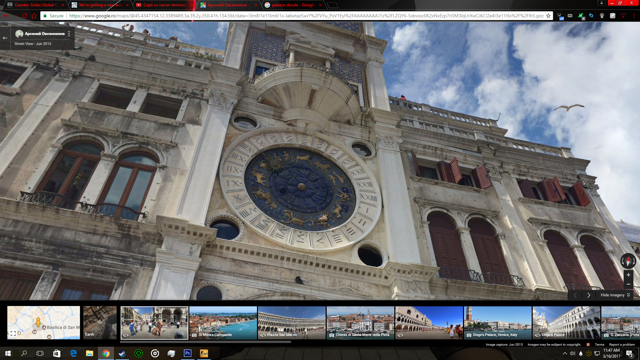Switch to Copil cu cancer terminal tab
The image size is (640, 360).
(163, 5)
